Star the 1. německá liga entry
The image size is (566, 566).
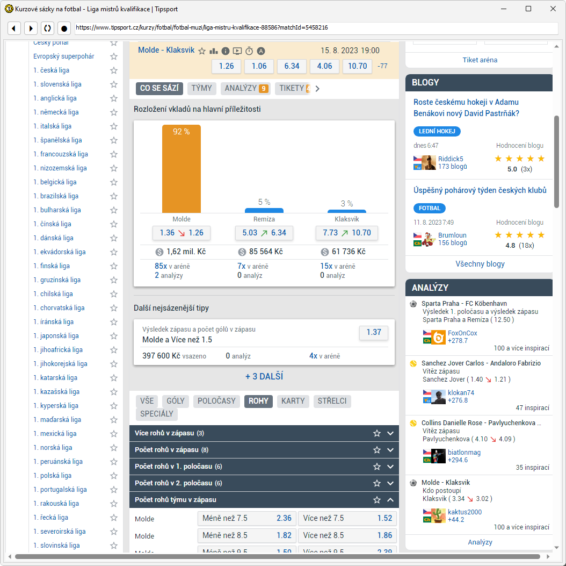tap(114, 112)
